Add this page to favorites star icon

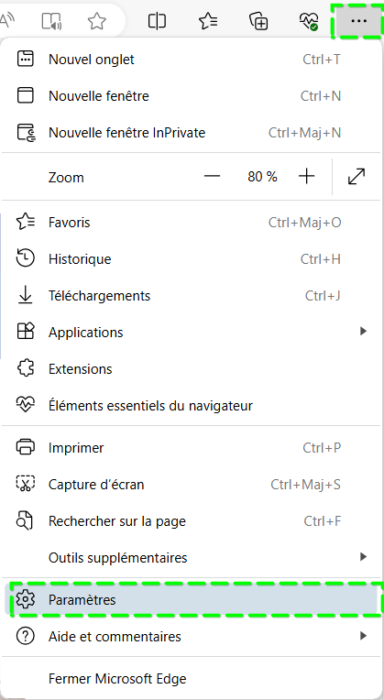pos(96,21)
